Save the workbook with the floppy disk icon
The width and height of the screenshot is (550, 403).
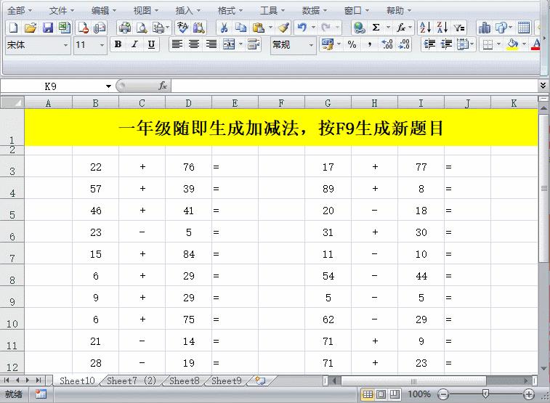coord(47,28)
